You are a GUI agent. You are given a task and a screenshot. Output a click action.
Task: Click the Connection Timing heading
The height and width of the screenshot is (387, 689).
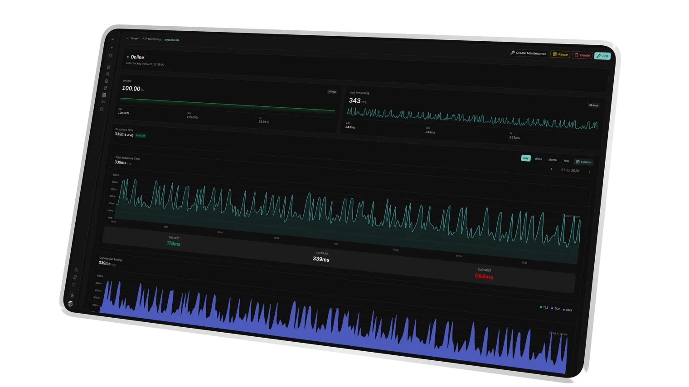pos(111,259)
